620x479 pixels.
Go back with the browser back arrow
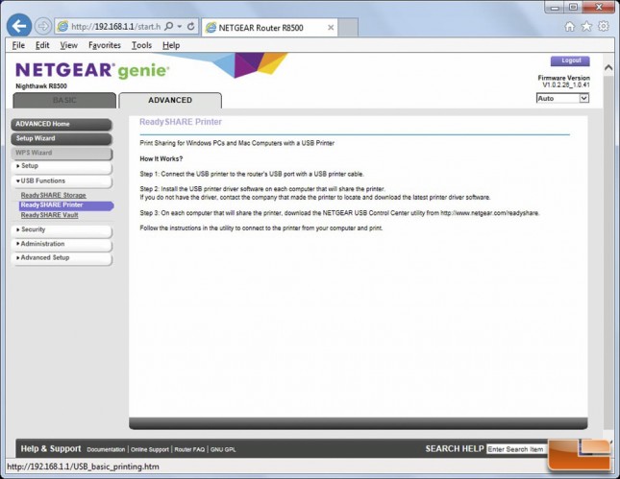pyautogui.click(x=19, y=27)
